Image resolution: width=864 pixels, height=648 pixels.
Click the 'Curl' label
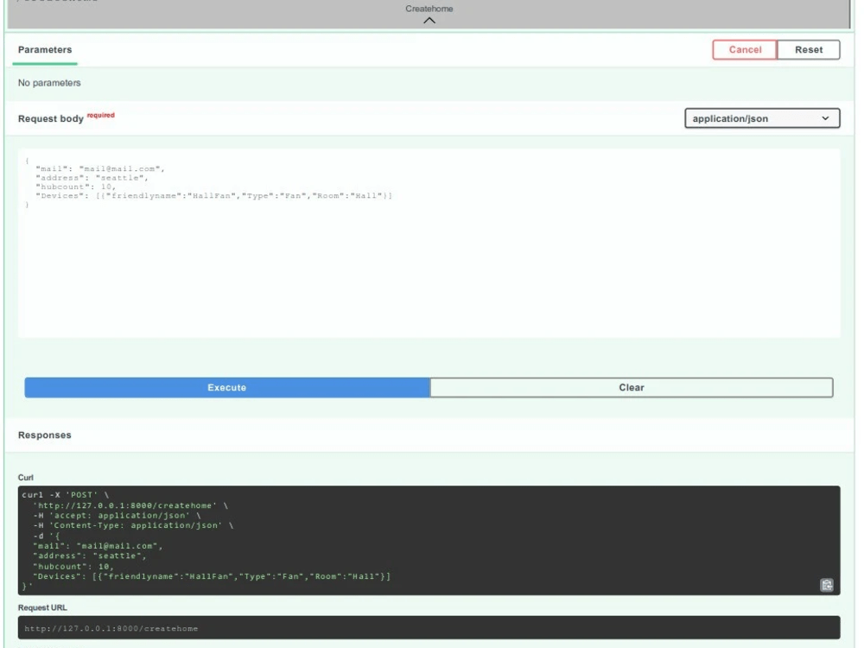25,477
